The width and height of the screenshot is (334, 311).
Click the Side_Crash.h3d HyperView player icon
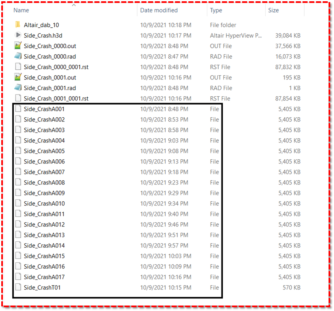[18, 35]
